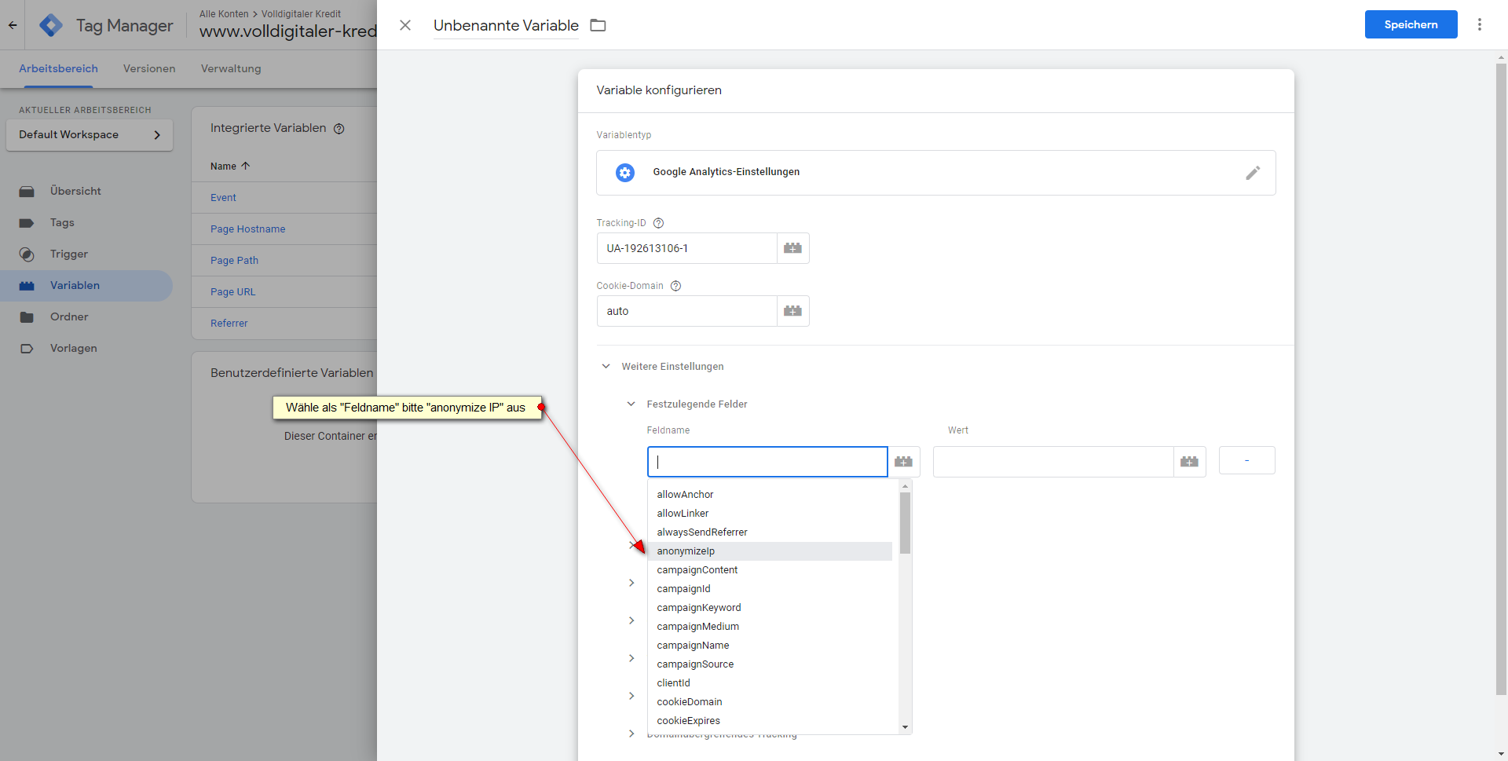Click the minus button to remove field row
The width and height of the screenshot is (1508, 761).
[1246, 461]
